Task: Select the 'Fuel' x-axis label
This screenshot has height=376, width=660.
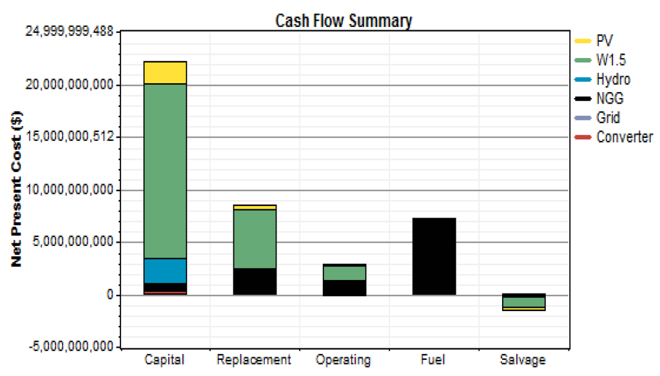Action: coord(432,360)
